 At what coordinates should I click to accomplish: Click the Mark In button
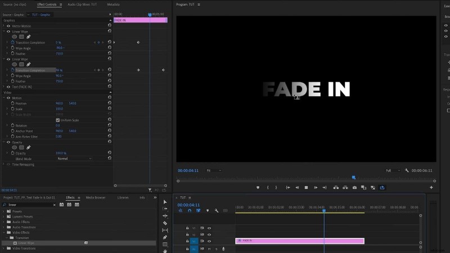pyautogui.click(x=268, y=188)
